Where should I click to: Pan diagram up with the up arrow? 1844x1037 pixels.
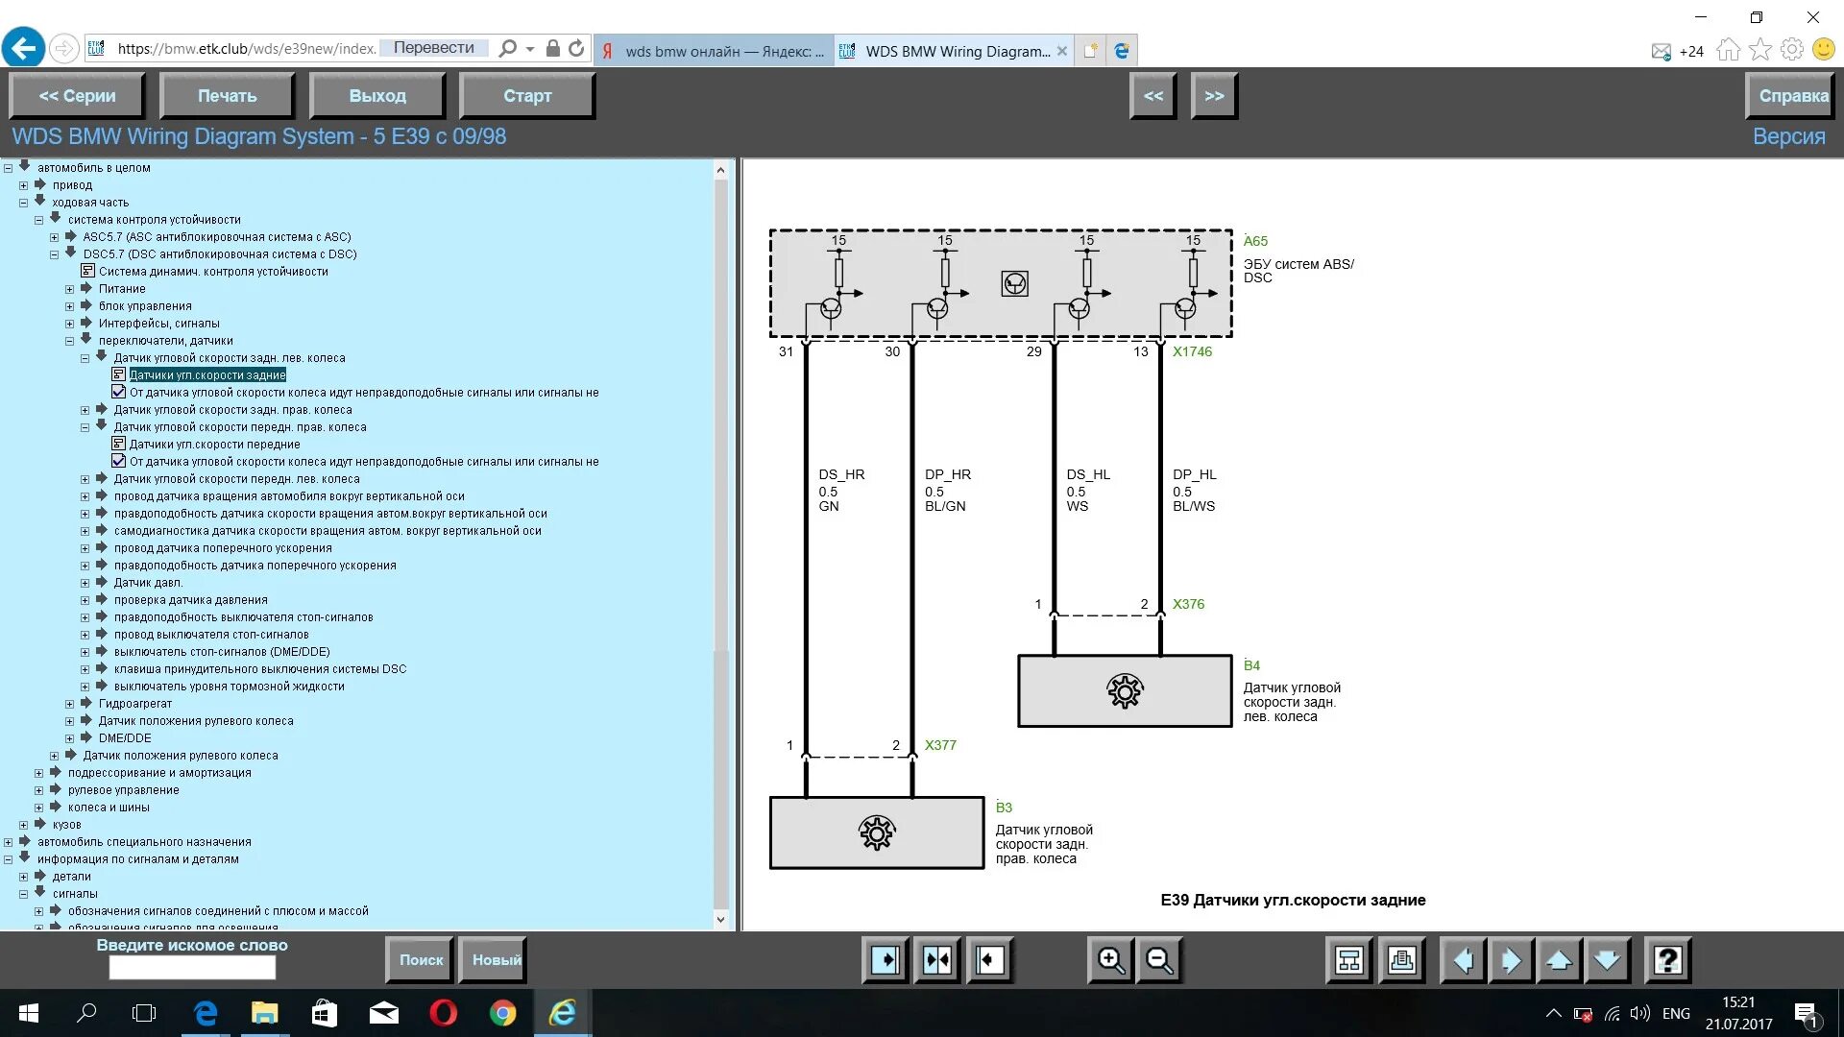click(x=1559, y=960)
